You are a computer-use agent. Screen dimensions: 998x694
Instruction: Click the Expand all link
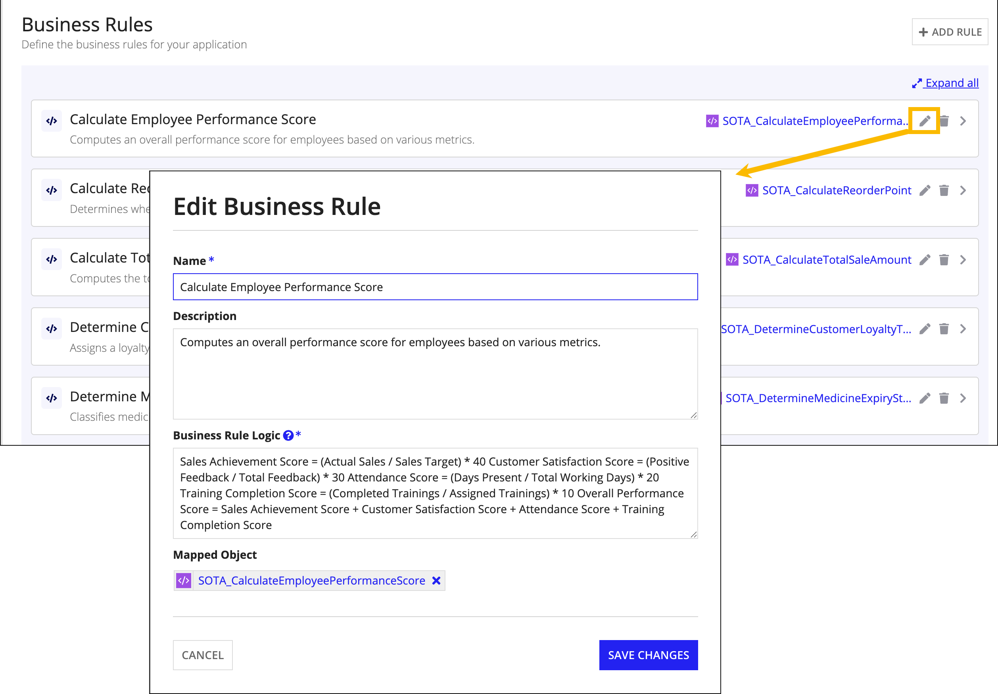click(x=945, y=82)
